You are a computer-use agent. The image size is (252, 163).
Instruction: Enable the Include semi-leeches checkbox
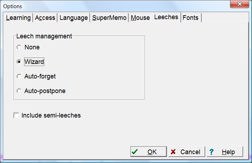click(16, 115)
